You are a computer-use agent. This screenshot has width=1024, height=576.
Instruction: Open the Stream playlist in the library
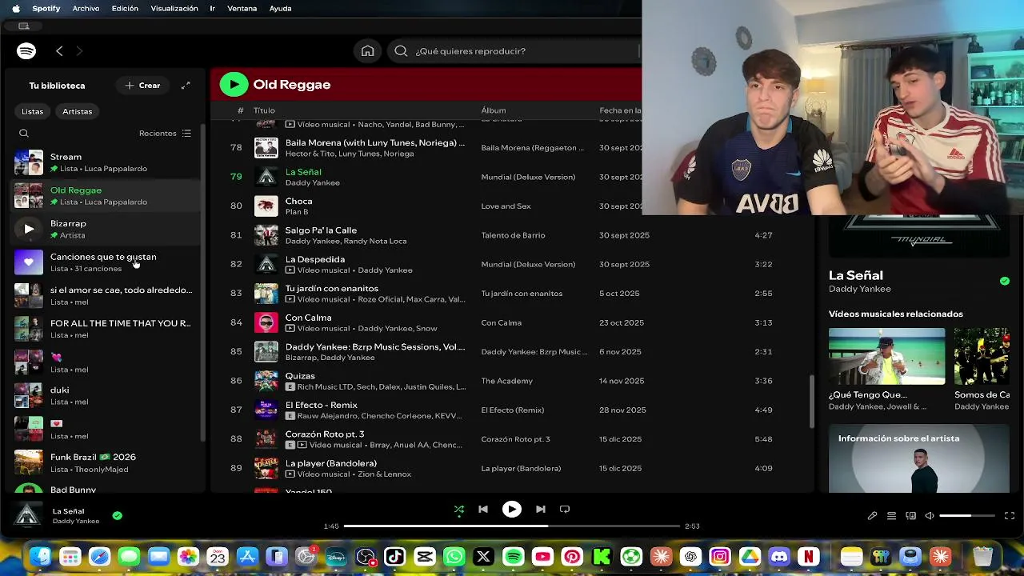[x=104, y=162]
